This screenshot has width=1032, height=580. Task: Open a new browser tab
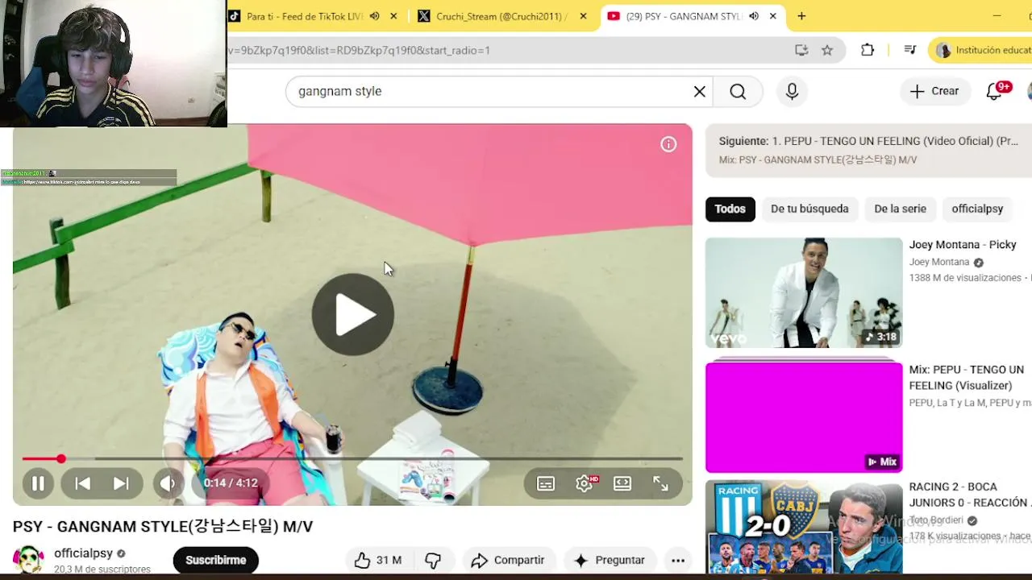click(801, 16)
